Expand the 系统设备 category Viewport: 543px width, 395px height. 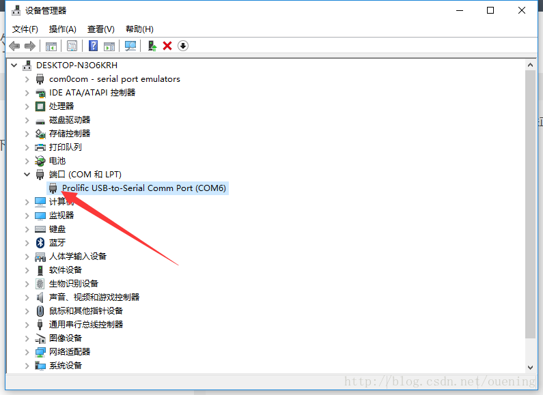pyautogui.click(x=27, y=366)
